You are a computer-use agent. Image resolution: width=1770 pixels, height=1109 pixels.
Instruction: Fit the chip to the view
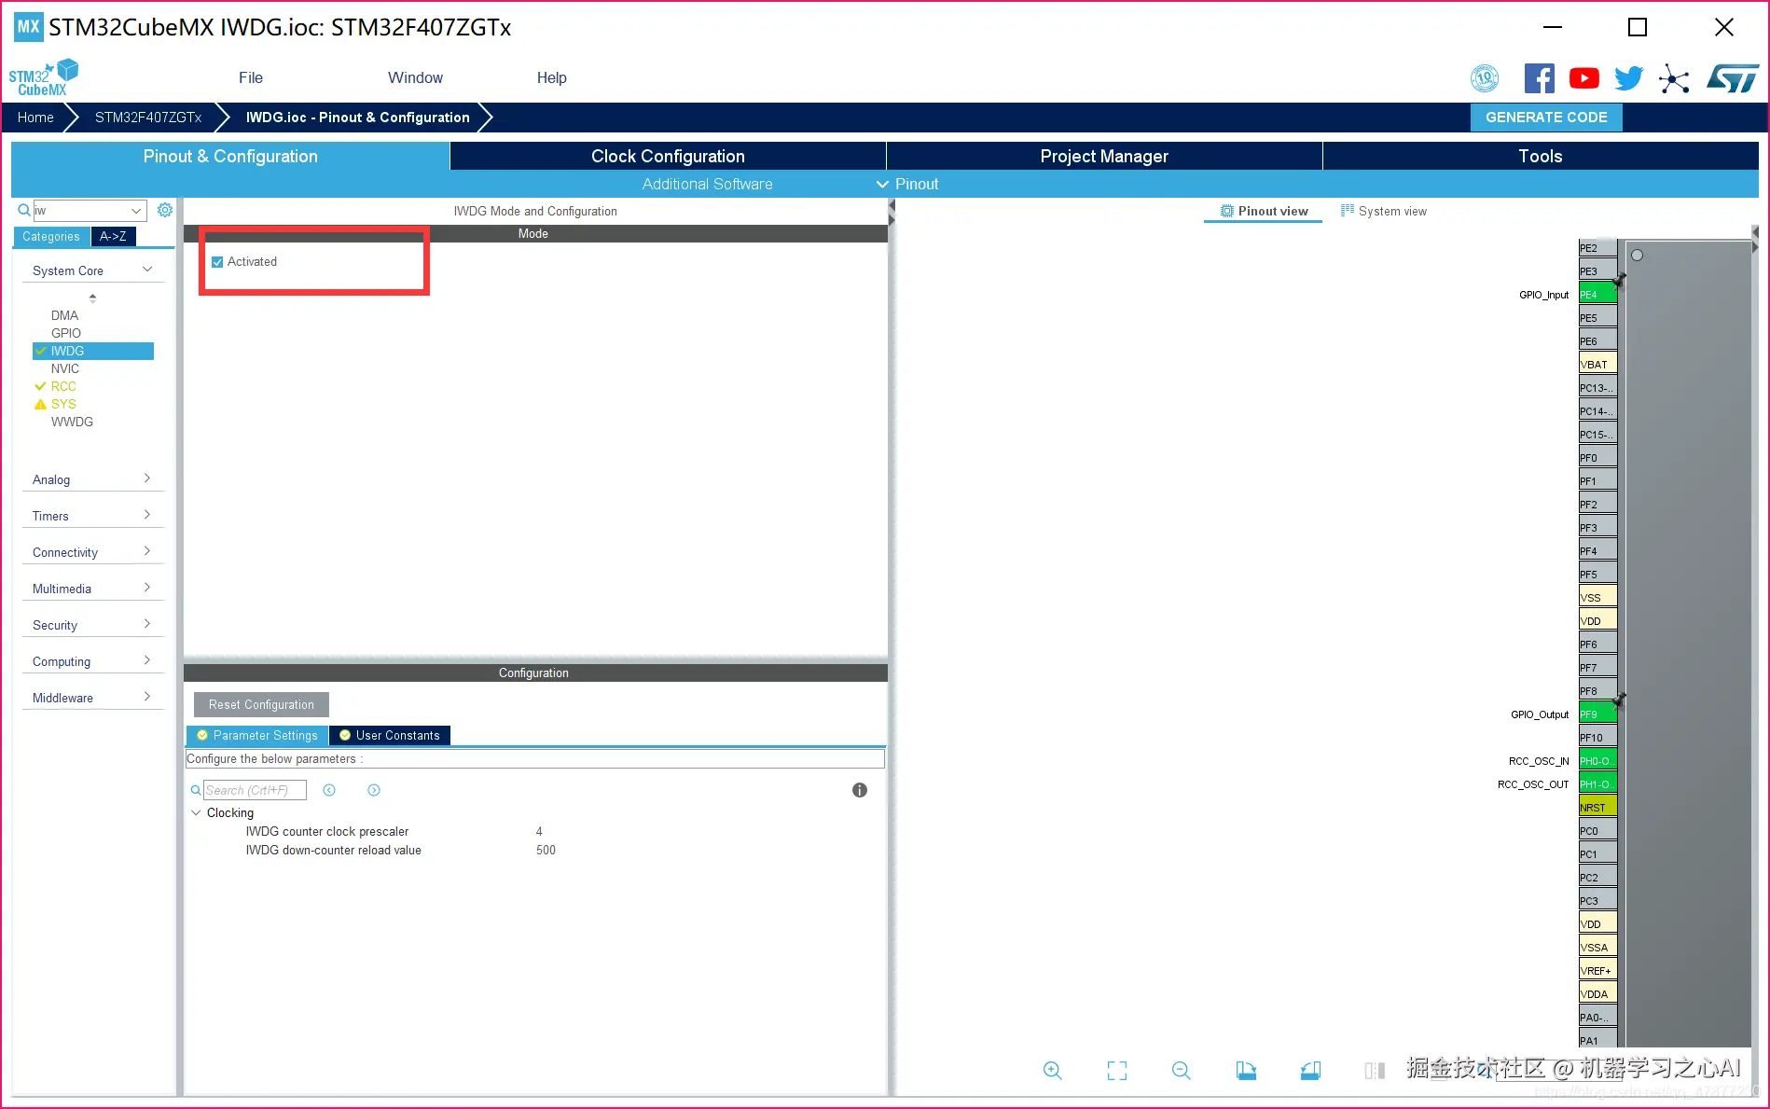pyautogui.click(x=1117, y=1070)
